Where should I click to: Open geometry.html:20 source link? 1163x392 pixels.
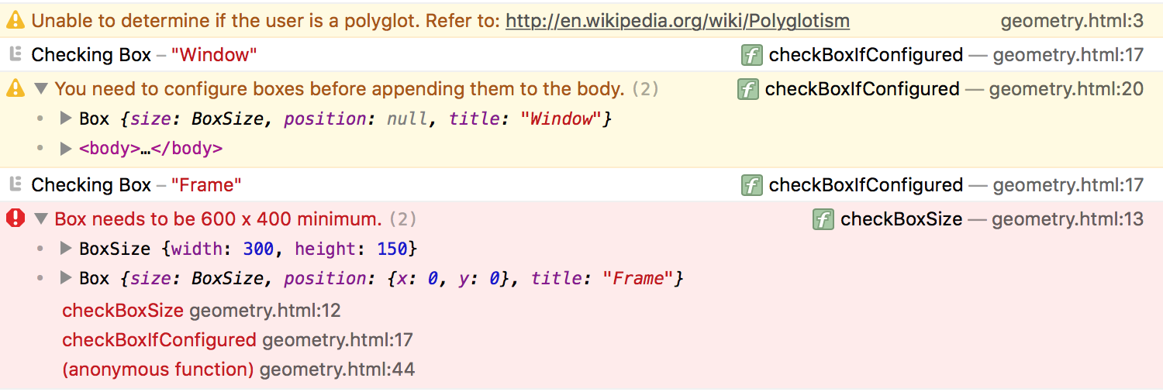pyautogui.click(x=1066, y=89)
